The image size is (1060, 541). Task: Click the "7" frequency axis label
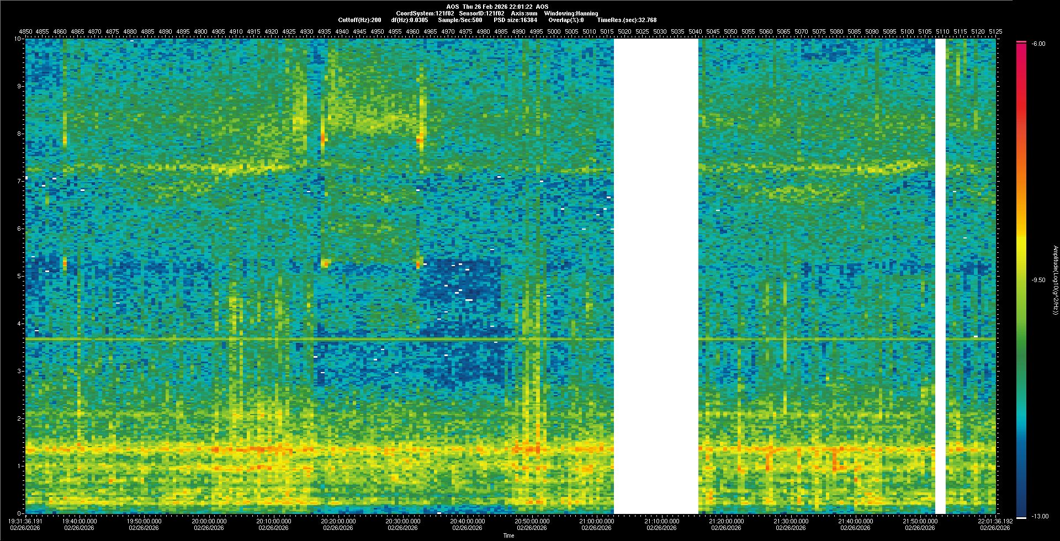[x=19, y=181]
